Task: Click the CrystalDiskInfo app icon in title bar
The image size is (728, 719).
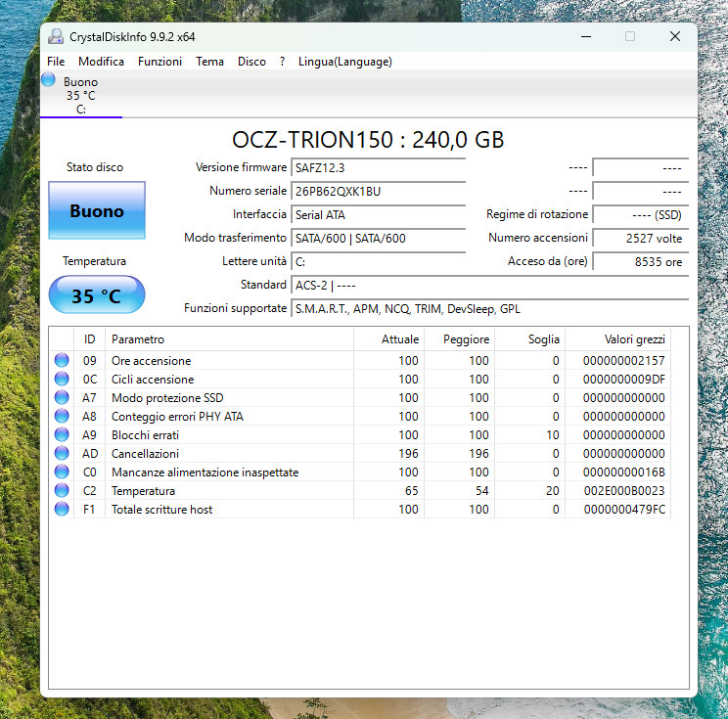Action: coord(56,36)
